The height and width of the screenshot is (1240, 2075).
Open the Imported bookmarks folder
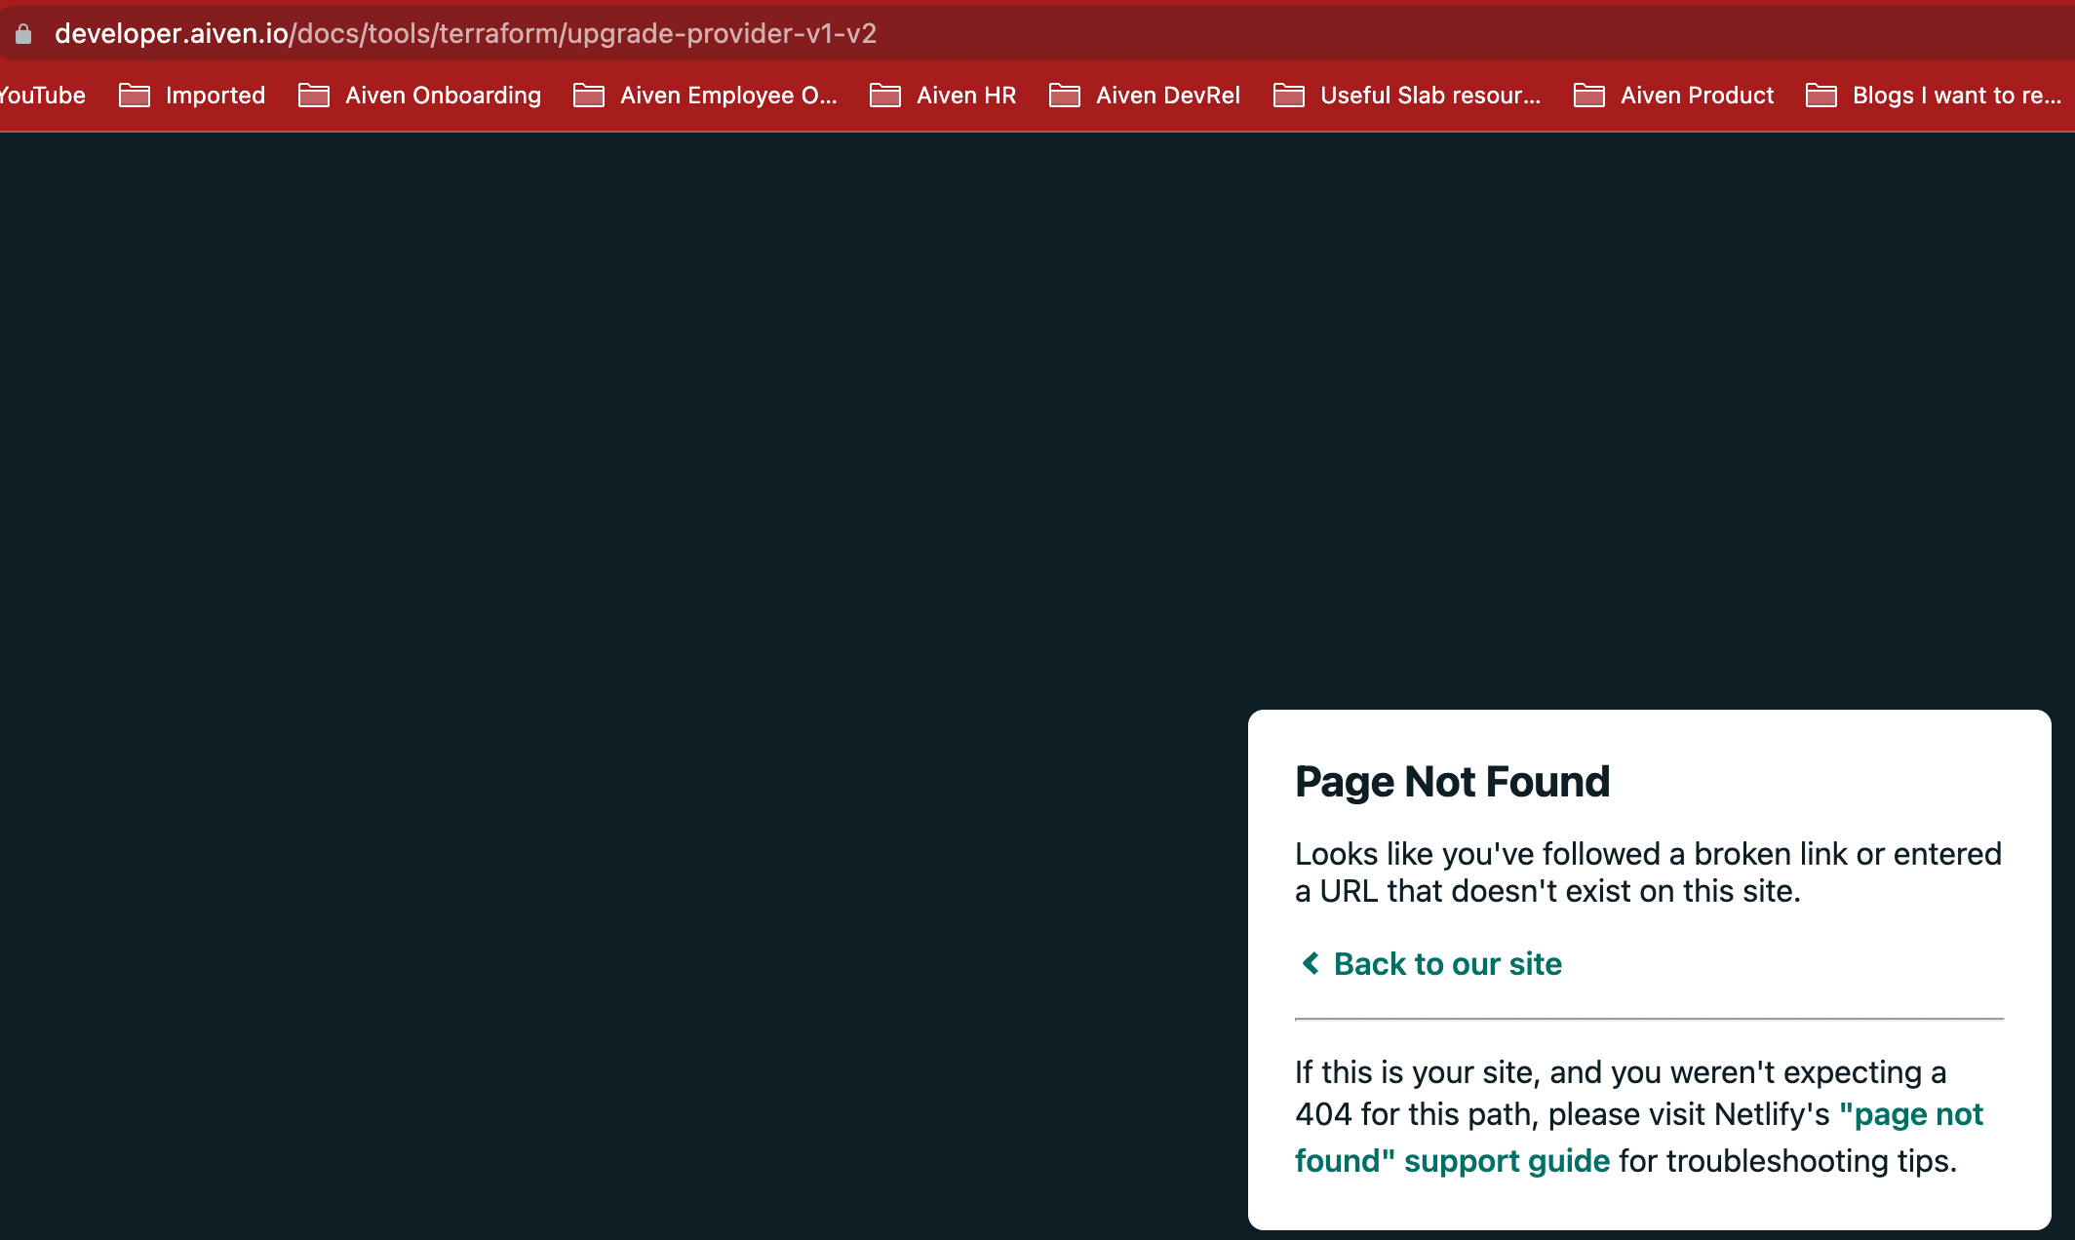[x=192, y=96]
